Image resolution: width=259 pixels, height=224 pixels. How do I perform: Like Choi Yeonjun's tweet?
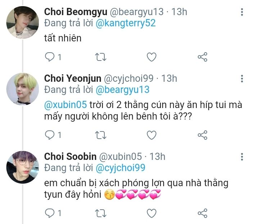point(152,135)
